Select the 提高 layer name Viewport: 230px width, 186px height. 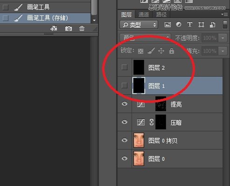point(176,104)
